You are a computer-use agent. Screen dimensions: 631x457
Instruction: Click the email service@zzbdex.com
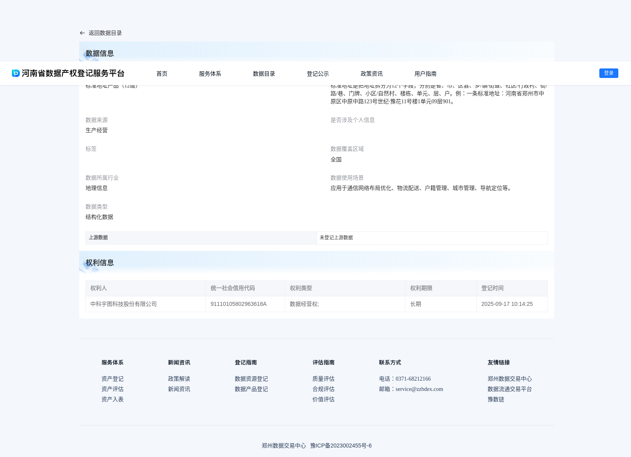point(419,389)
